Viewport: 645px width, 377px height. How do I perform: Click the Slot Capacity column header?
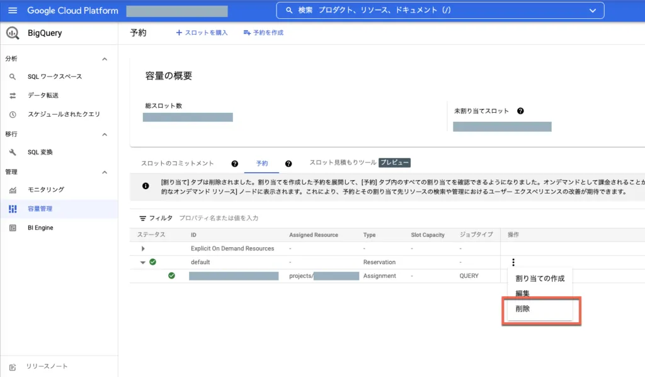(x=428, y=235)
